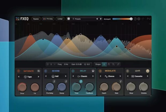The height and width of the screenshot is (112, 166).
Task: Click the Freq value 0 Hz
Action: tap(66, 64)
